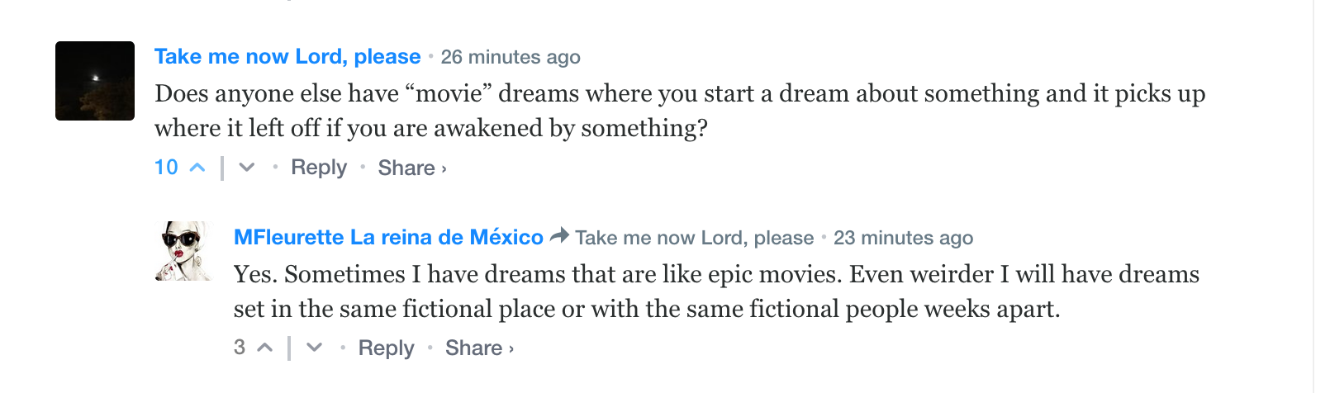Expand Share options on the first comment
The height and width of the screenshot is (393, 1330).
pyautogui.click(x=411, y=168)
